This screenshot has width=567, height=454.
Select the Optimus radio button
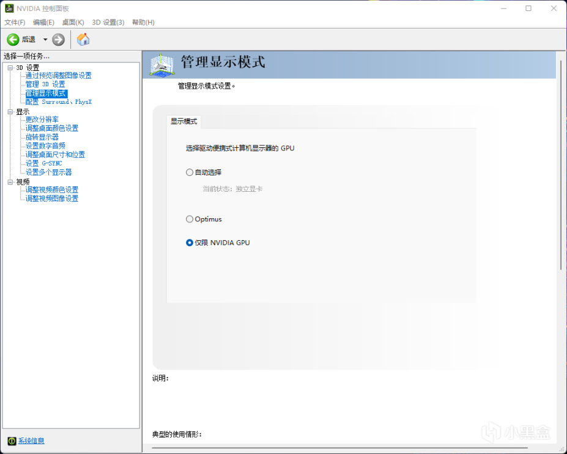click(x=190, y=219)
